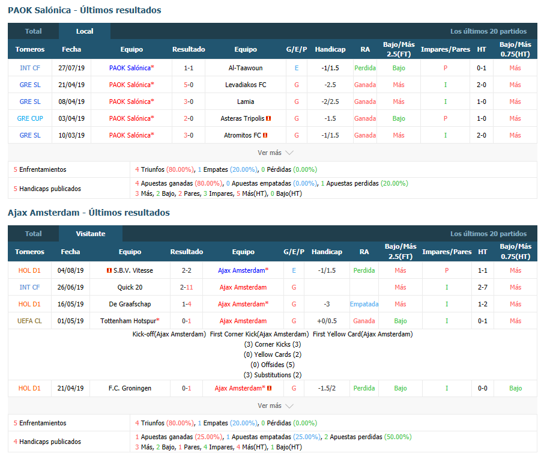Expand Ver más under the PAOK Salónica table
547x456 pixels.
pyautogui.click(x=275, y=153)
